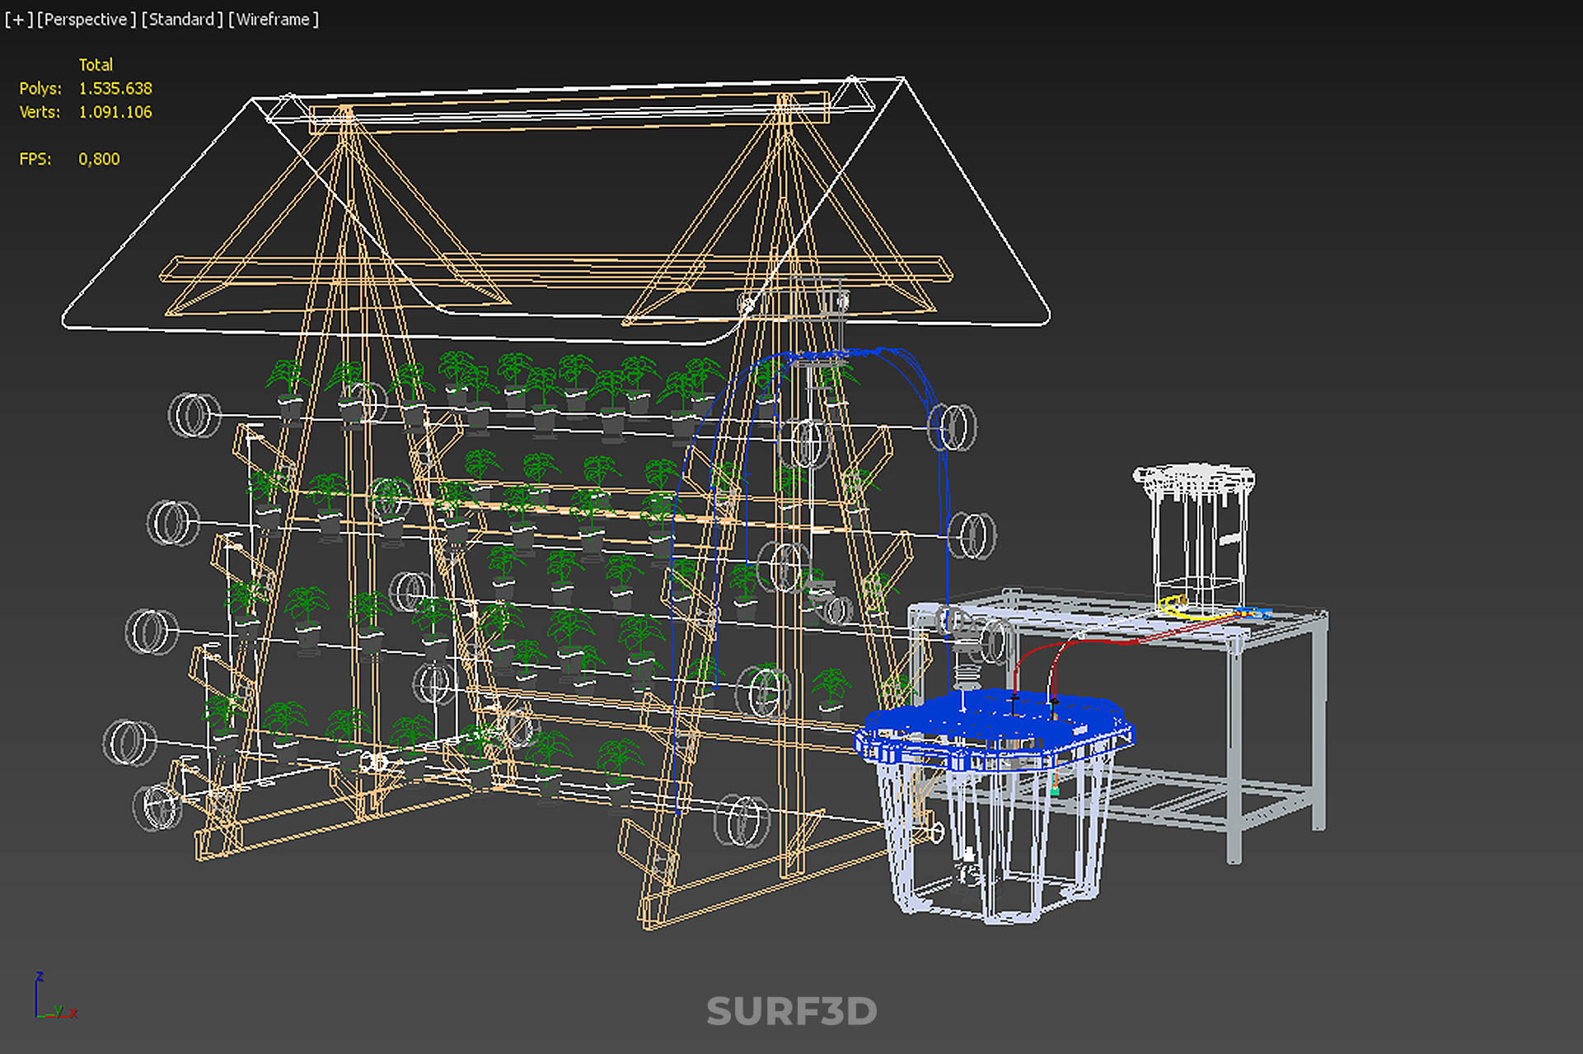Select the top-left pipe end cap ring
Screen dimensions: 1583x1054
[x=194, y=414]
